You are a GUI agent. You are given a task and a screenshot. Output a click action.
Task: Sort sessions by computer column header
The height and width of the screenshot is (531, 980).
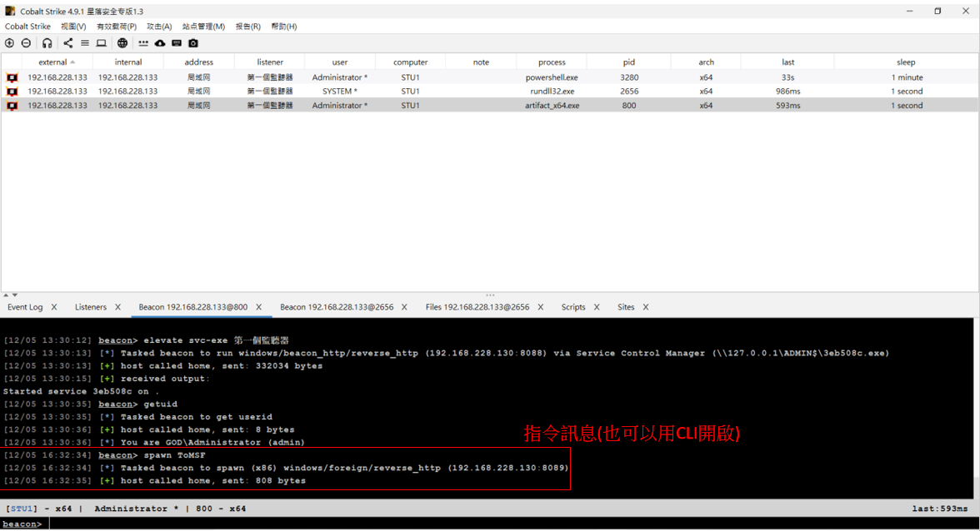411,62
